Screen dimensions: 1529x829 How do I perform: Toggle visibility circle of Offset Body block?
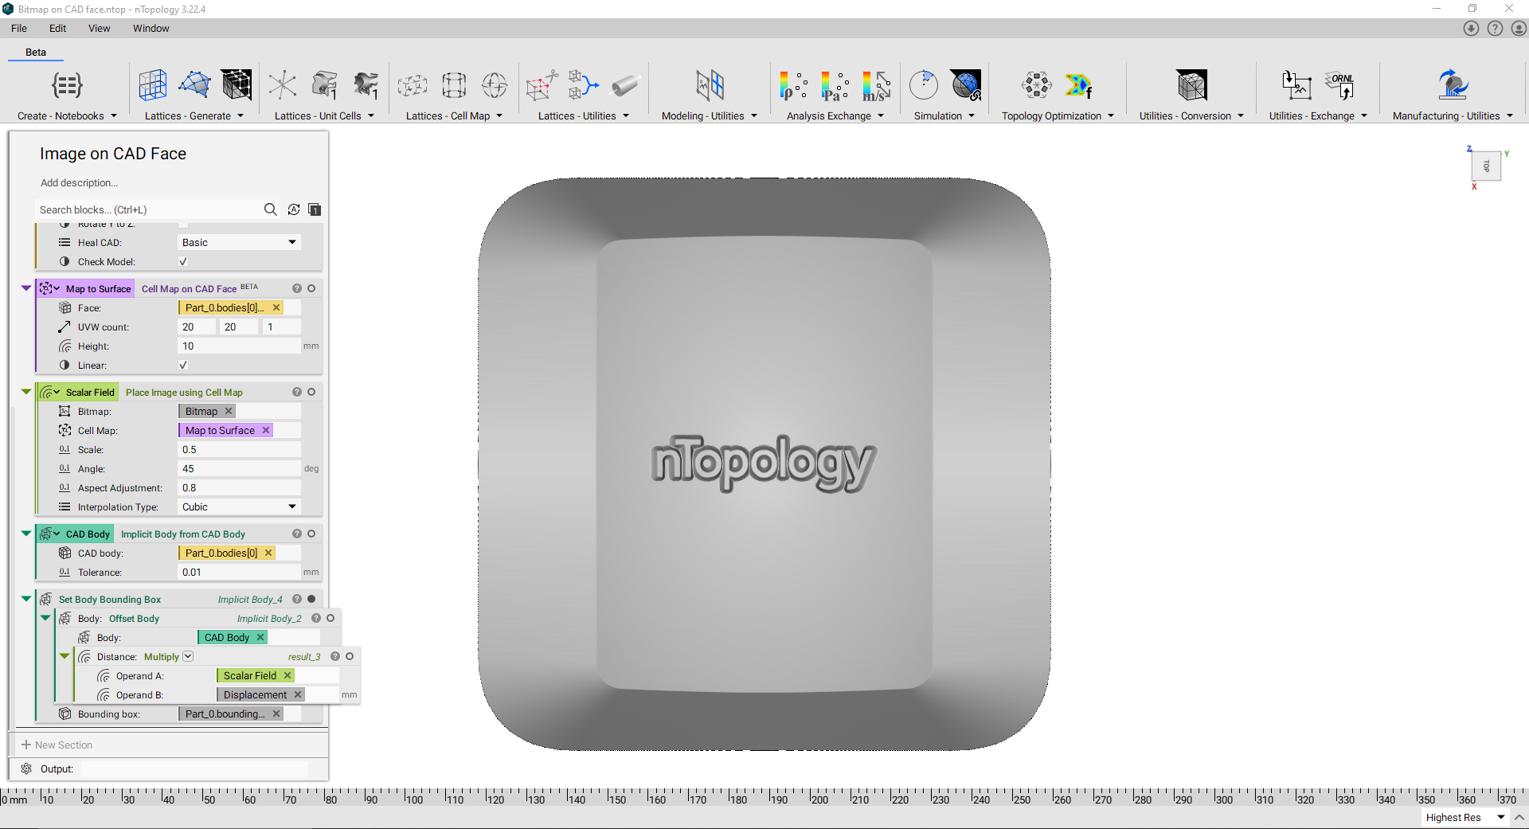coord(330,618)
